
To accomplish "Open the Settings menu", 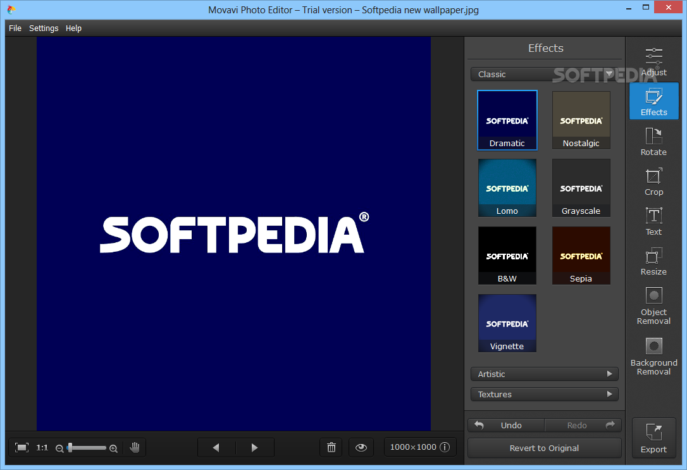I will click(44, 28).
